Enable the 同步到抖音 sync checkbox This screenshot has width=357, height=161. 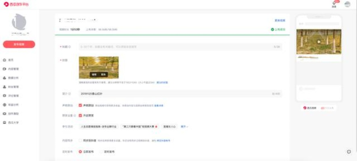coord(80,140)
